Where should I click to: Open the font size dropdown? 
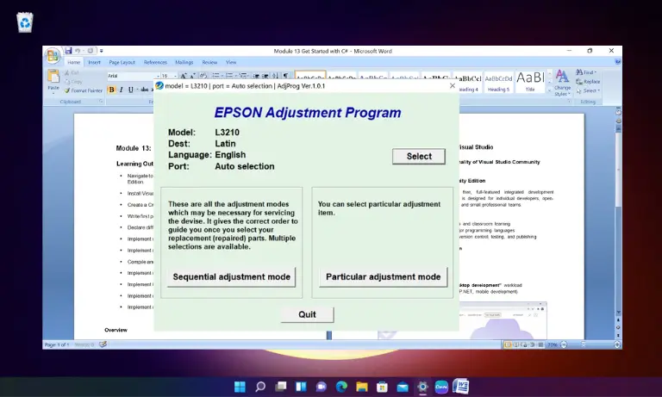pos(175,76)
